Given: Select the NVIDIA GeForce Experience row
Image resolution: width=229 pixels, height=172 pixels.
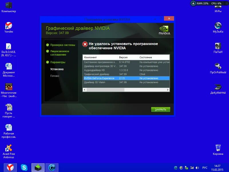Looking at the screenshot, I should [126, 78].
